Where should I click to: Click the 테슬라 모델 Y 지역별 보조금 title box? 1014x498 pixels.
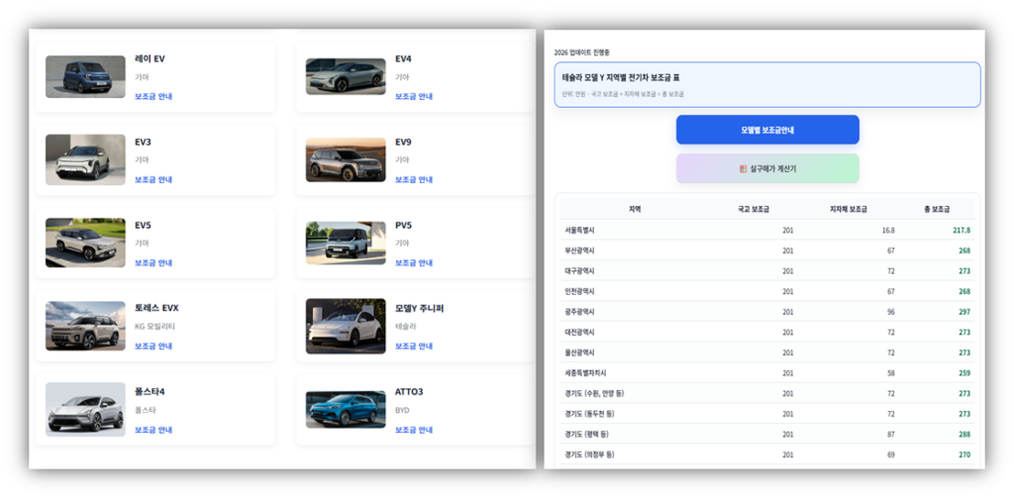pos(767,84)
